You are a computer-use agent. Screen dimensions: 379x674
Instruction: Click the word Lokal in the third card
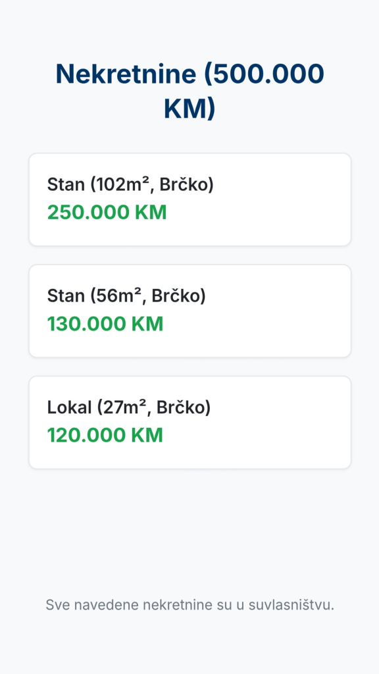tap(69, 407)
